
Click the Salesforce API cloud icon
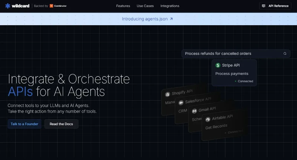[181, 103]
